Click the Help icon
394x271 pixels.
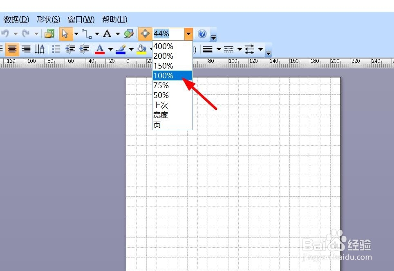pos(202,34)
